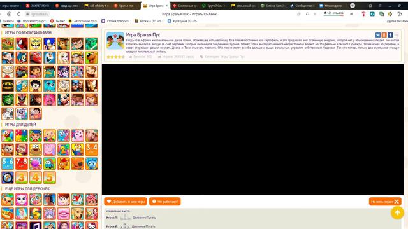Open the Pou games icon
This screenshot has width=408, height=229.
point(36,149)
